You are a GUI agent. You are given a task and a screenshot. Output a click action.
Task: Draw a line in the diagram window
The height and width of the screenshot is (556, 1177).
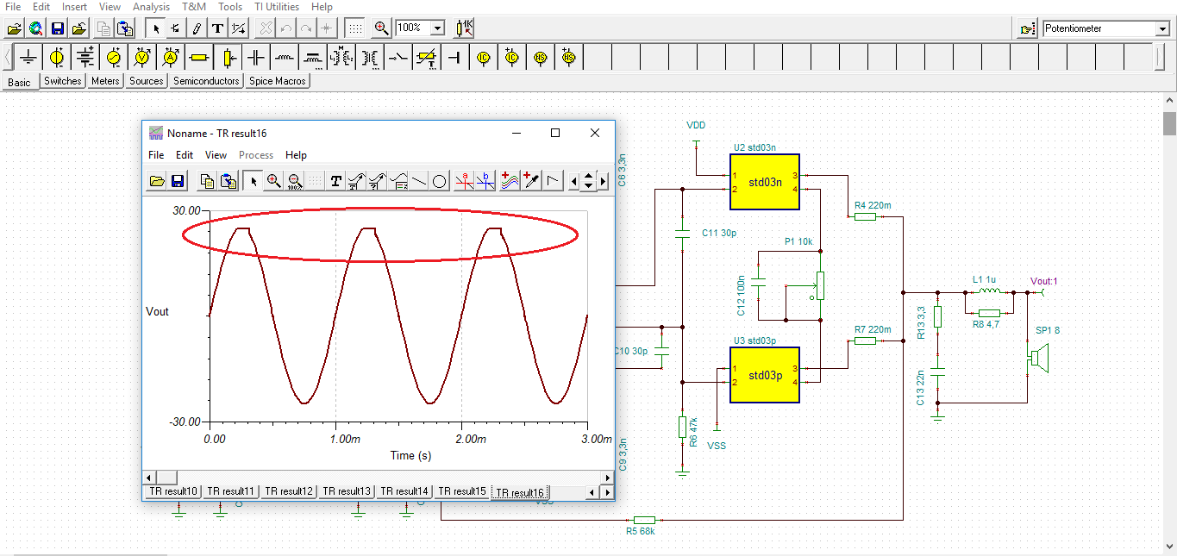click(418, 181)
